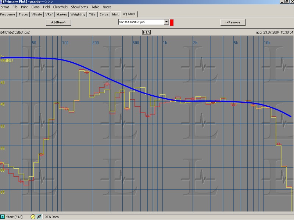This screenshot has width=294, height=220.
Task: Open the Notes menu
Action: click(x=107, y=7)
